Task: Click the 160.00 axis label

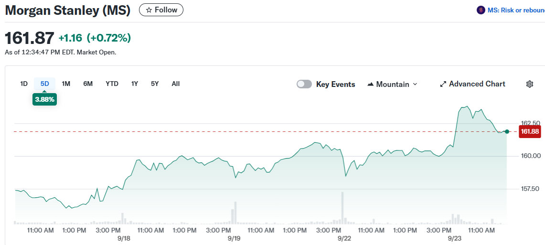Action: pyautogui.click(x=530, y=156)
